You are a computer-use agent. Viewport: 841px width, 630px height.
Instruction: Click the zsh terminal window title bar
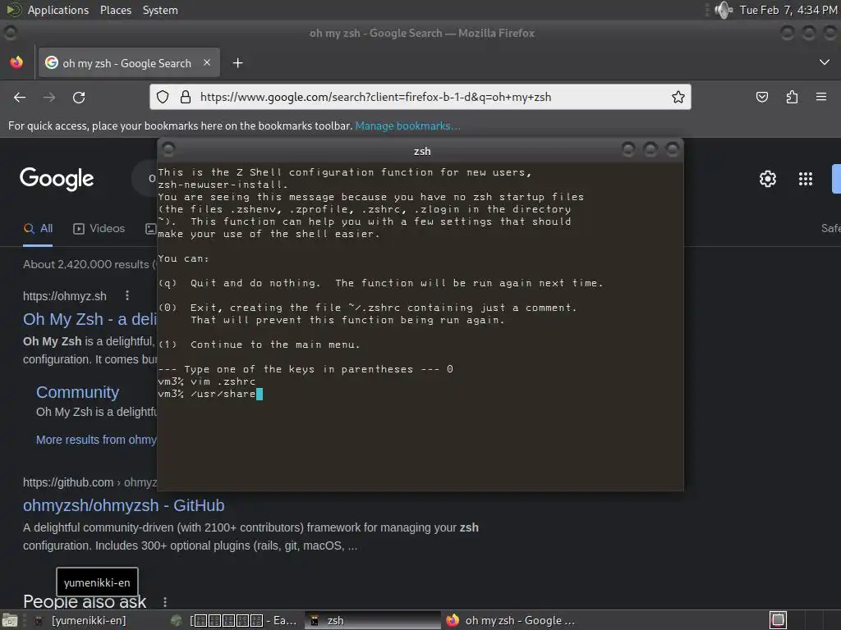pos(422,151)
